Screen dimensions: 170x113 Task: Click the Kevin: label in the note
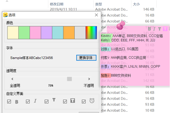(106, 36)
